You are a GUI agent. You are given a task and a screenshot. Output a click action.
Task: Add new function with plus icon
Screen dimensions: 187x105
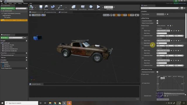coord(27,53)
